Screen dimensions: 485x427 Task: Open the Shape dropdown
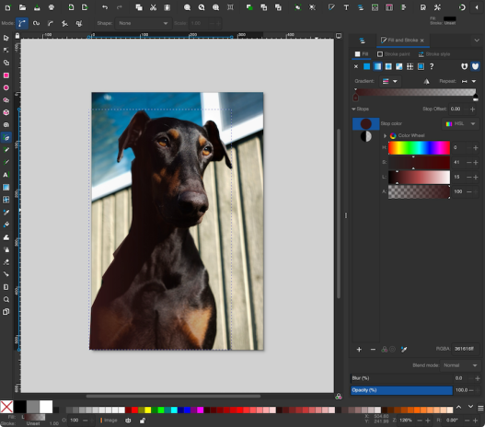click(x=144, y=23)
